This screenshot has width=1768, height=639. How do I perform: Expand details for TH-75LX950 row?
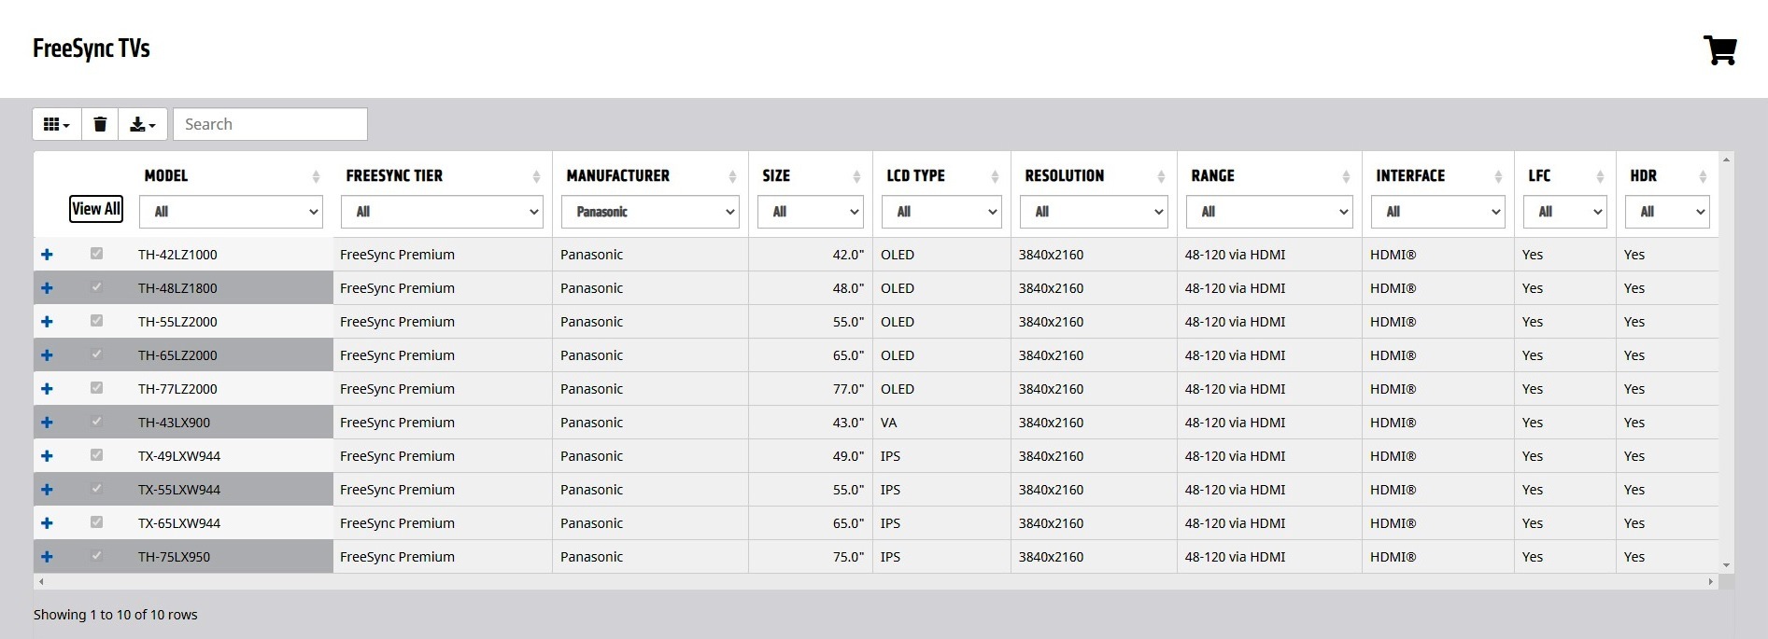point(47,557)
